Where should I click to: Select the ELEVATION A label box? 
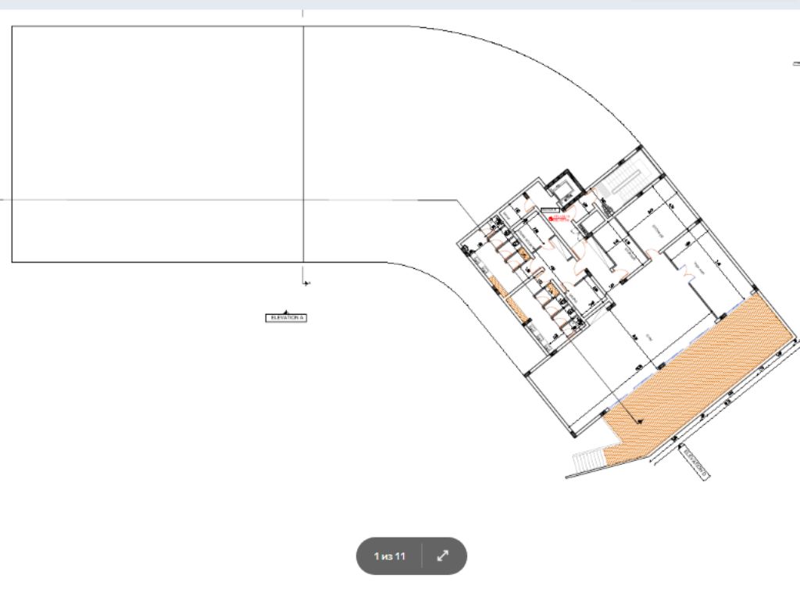(x=287, y=318)
